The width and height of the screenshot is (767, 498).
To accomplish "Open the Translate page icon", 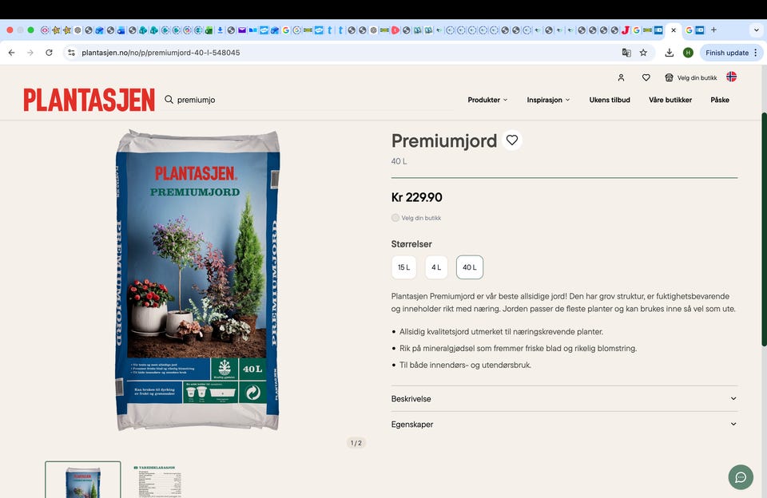I will (626, 53).
